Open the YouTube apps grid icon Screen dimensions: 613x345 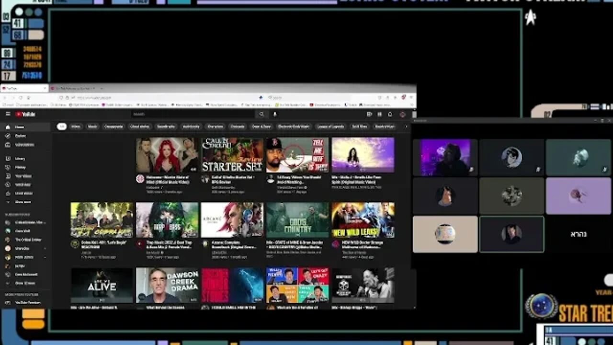point(379,114)
